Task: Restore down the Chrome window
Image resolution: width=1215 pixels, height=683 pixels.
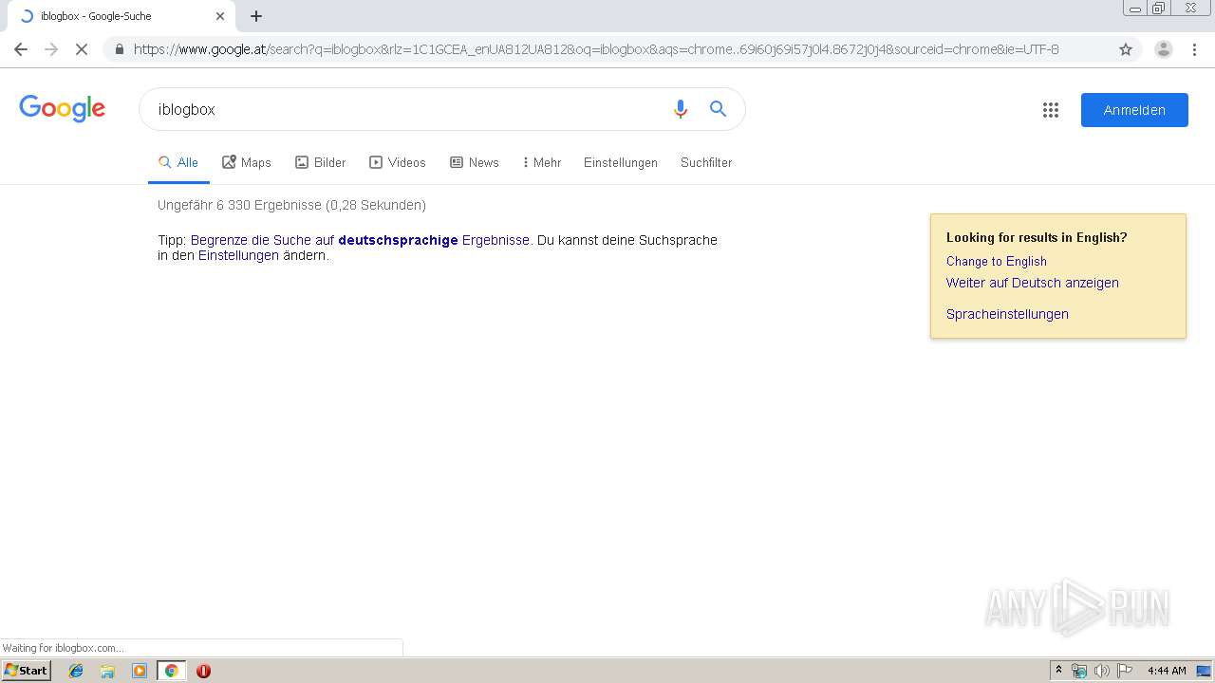Action: [x=1159, y=8]
